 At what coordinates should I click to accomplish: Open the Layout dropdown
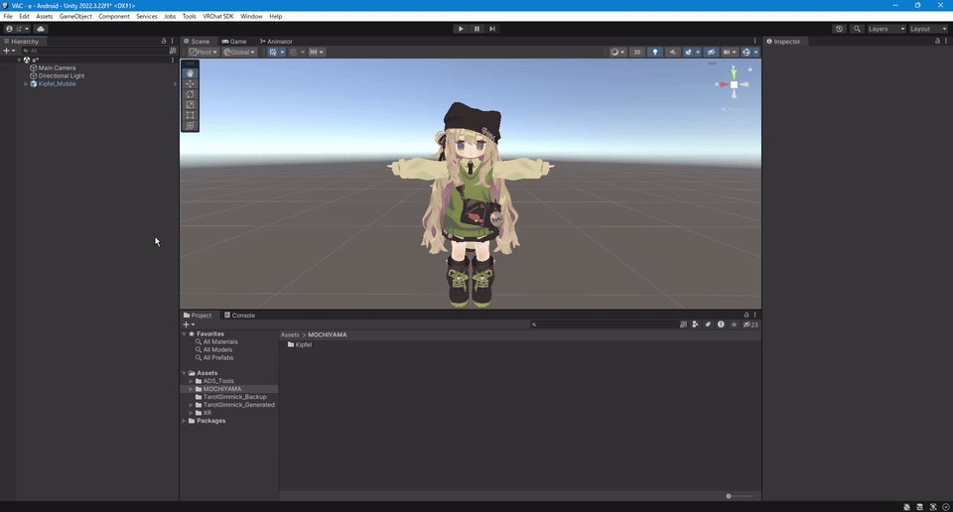[x=928, y=29]
